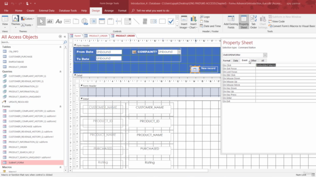The height and width of the screenshot is (177, 316).
Task: Choose the Line control
Action: 136,21
